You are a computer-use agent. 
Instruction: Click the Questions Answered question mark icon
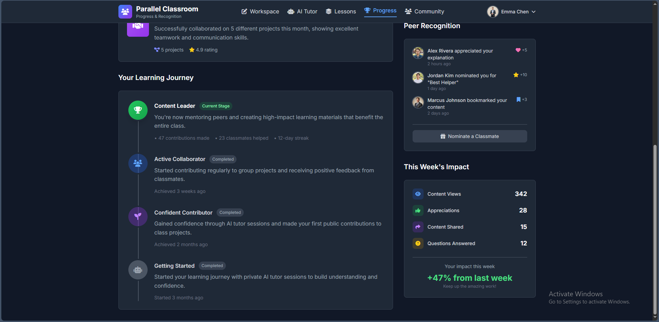pos(418,243)
